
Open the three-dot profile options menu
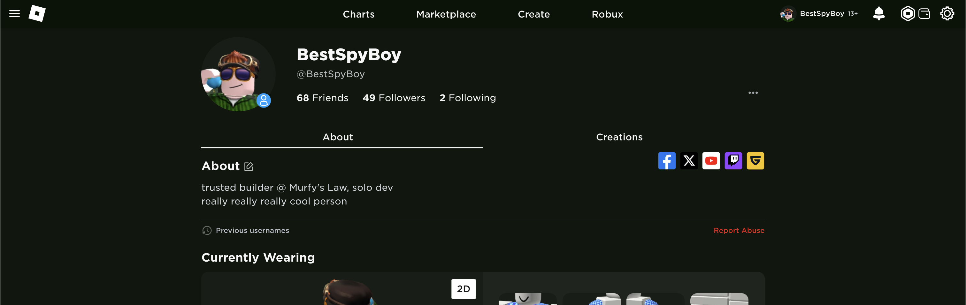(x=753, y=93)
